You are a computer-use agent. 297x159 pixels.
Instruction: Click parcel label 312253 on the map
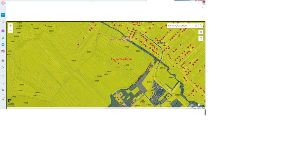[x=150, y=82]
